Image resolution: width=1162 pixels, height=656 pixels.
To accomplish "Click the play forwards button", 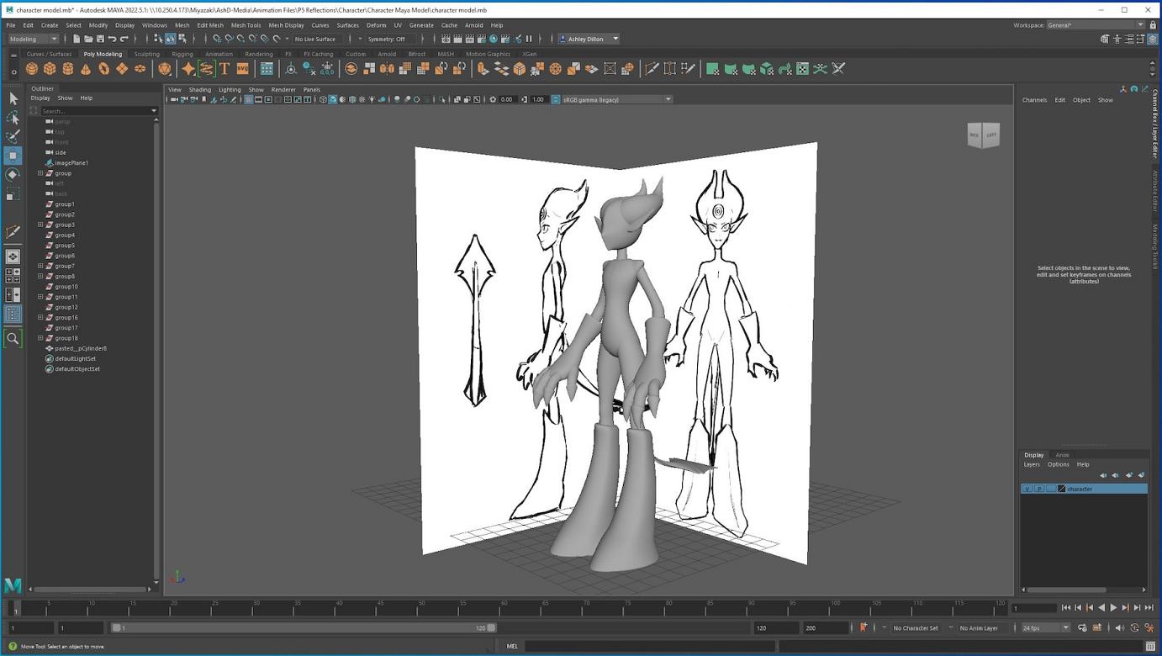I will click(1114, 607).
